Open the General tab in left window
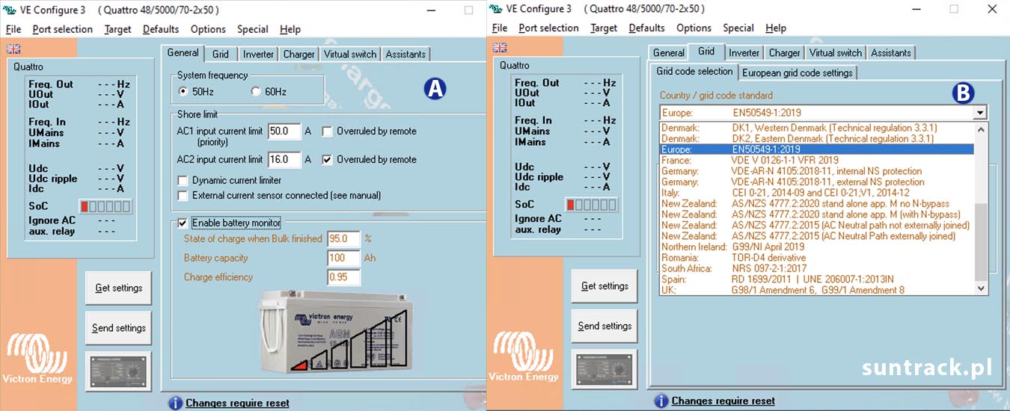 [x=183, y=52]
